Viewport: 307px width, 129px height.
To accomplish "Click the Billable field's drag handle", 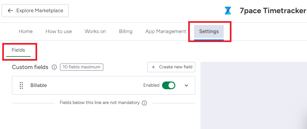I will (x=21, y=85).
